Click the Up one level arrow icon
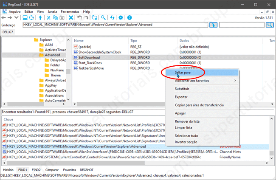Viewport: 276px width, 180px height. click(40, 18)
